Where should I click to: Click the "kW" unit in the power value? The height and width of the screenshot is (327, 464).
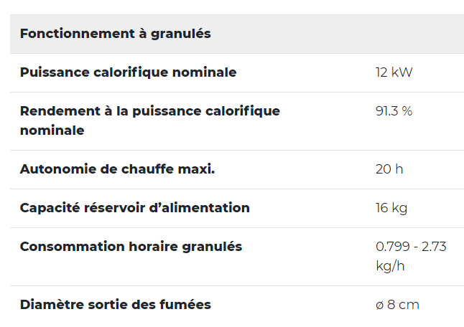[402, 72]
